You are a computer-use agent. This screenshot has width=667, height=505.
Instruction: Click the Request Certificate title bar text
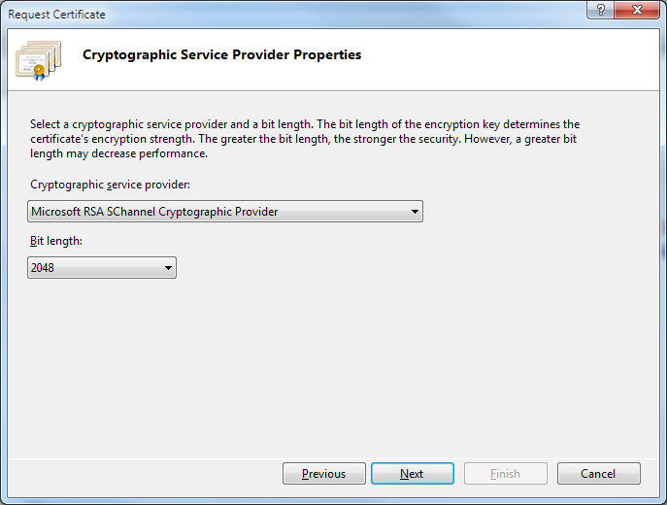57,15
